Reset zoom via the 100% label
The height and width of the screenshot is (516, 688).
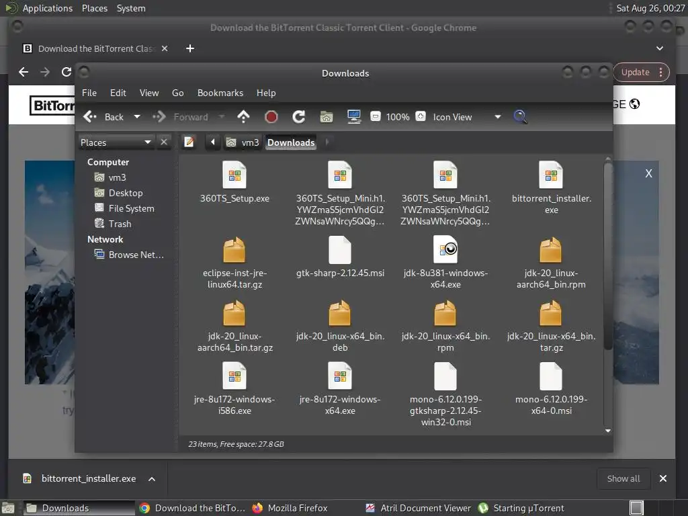pos(398,117)
